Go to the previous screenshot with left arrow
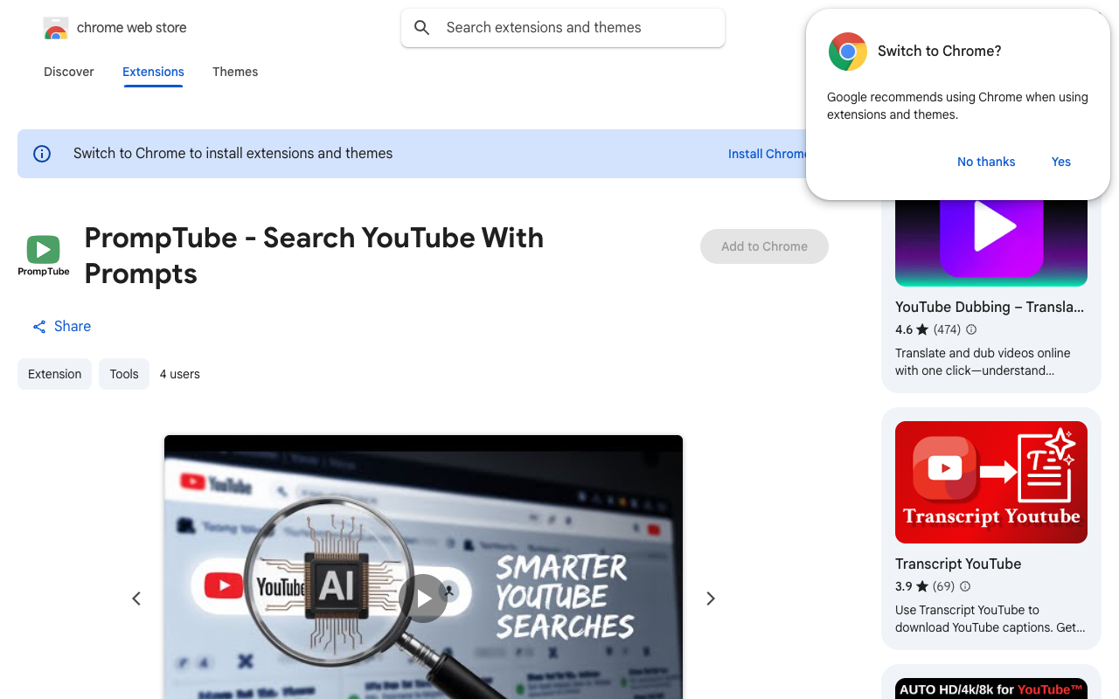The width and height of the screenshot is (1119, 699). [136, 599]
